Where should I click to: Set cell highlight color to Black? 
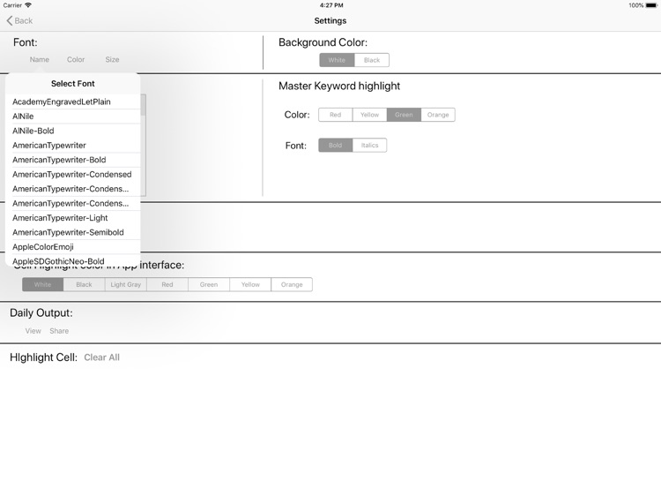85,284
